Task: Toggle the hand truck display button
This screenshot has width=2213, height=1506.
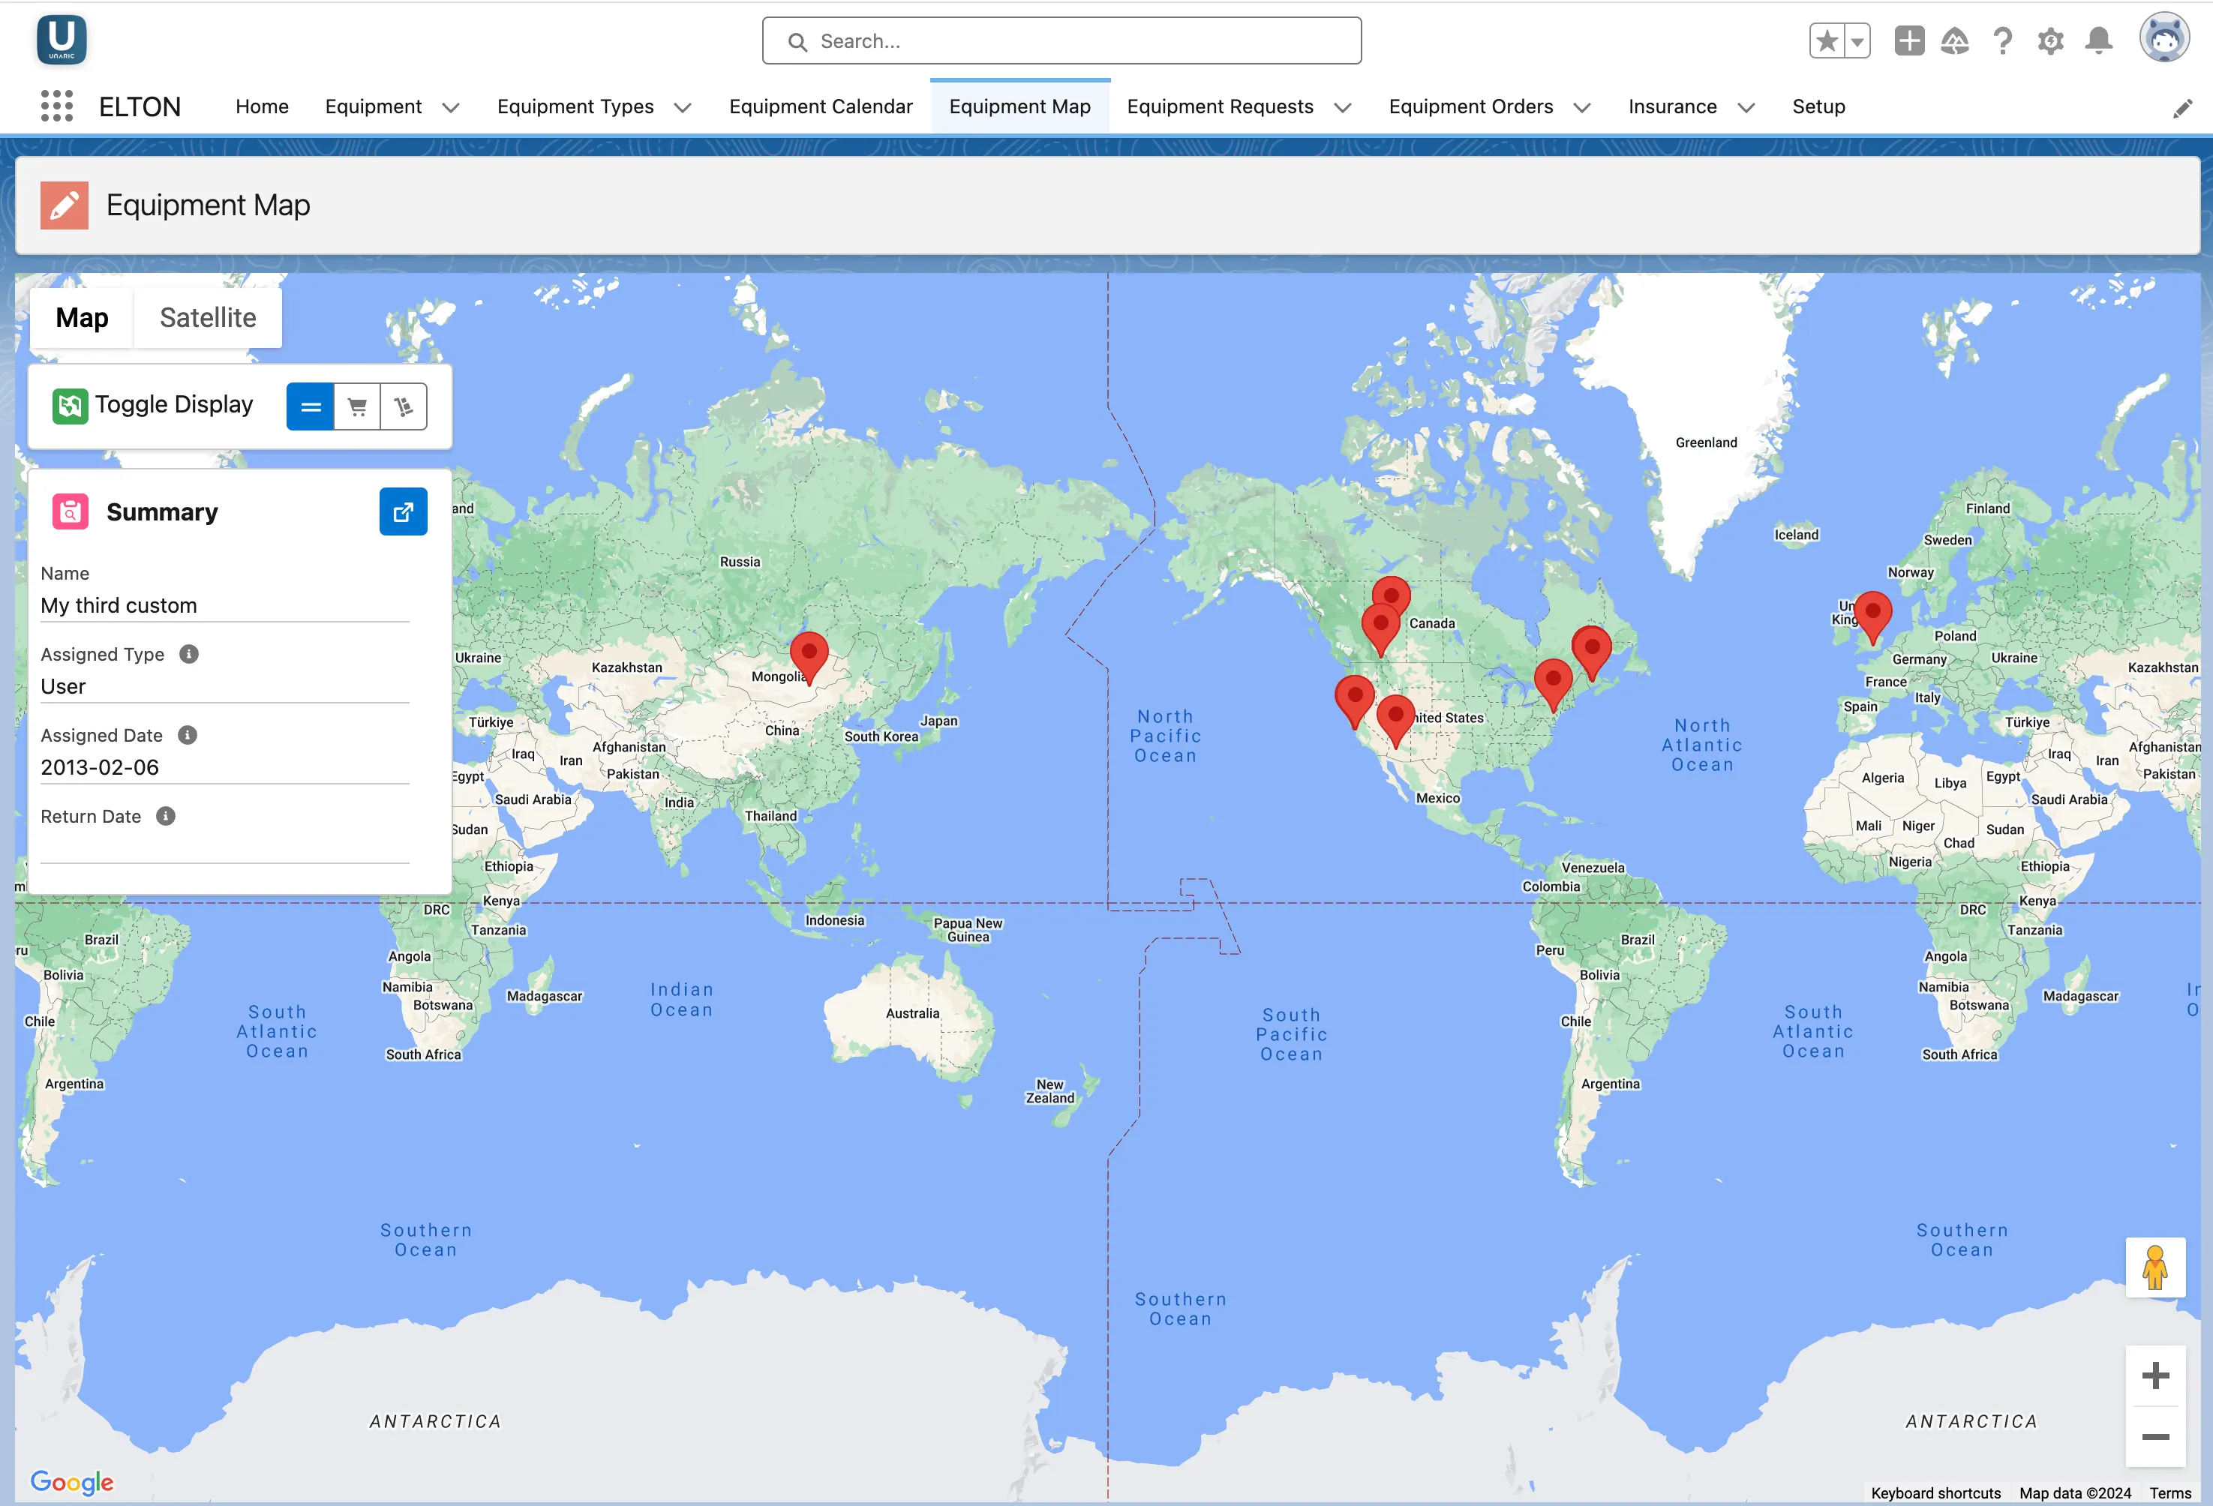Action: [x=404, y=407]
